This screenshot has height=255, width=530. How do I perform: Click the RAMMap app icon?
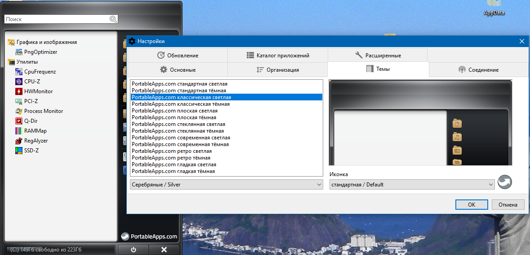pos(19,131)
